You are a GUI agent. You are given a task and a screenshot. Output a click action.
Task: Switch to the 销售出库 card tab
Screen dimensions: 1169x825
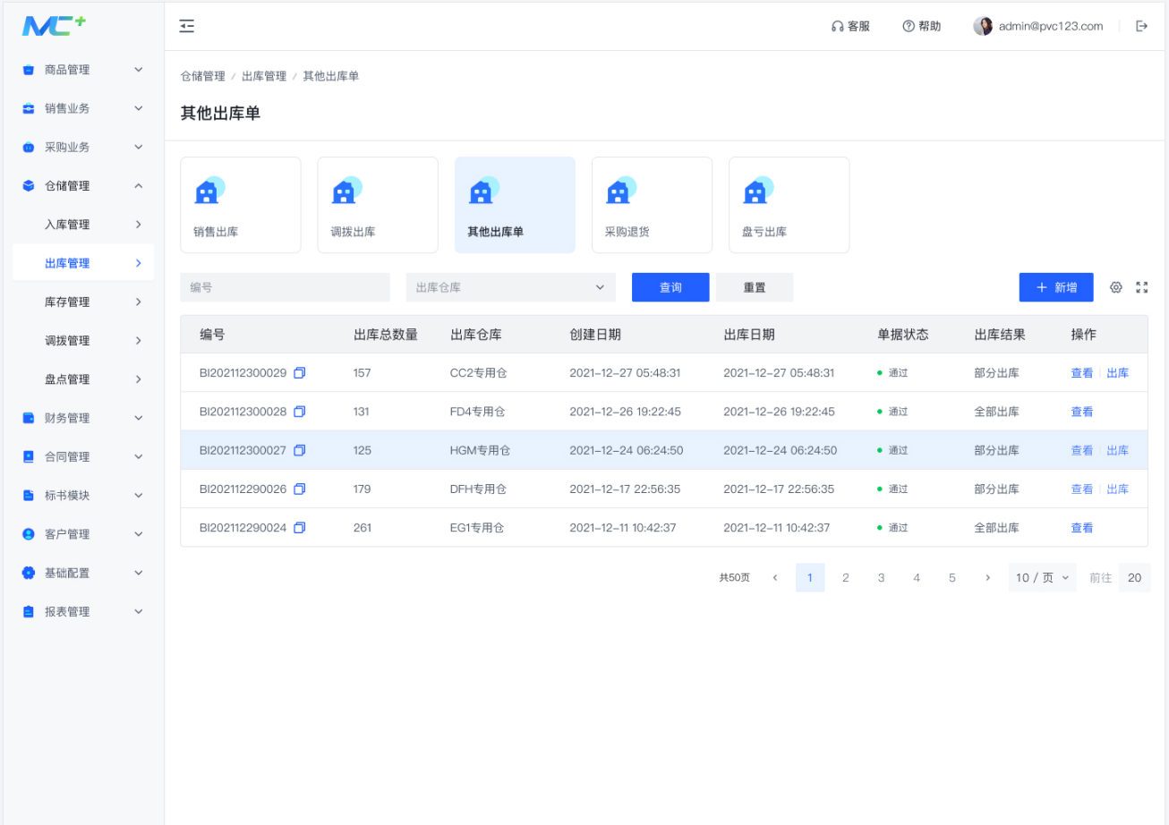(241, 205)
